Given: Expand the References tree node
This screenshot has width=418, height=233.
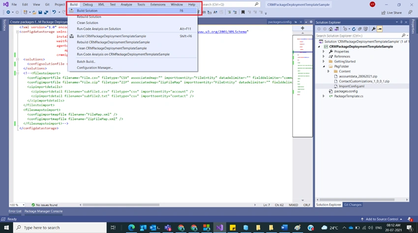Looking at the screenshot, I should pyautogui.click(x=324, y=56).
